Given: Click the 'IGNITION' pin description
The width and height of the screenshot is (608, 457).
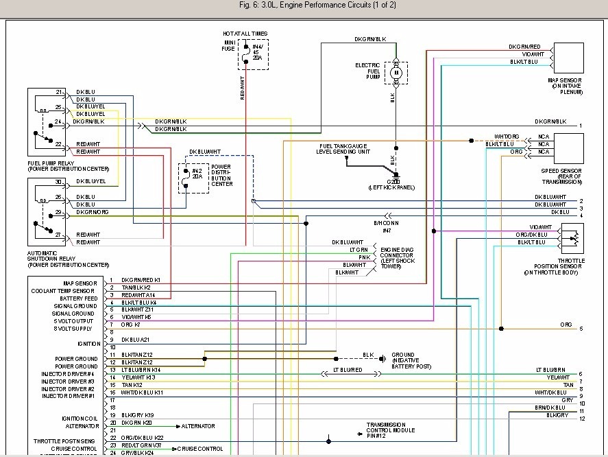Looking at the screenshot, I should coord(89,344).
